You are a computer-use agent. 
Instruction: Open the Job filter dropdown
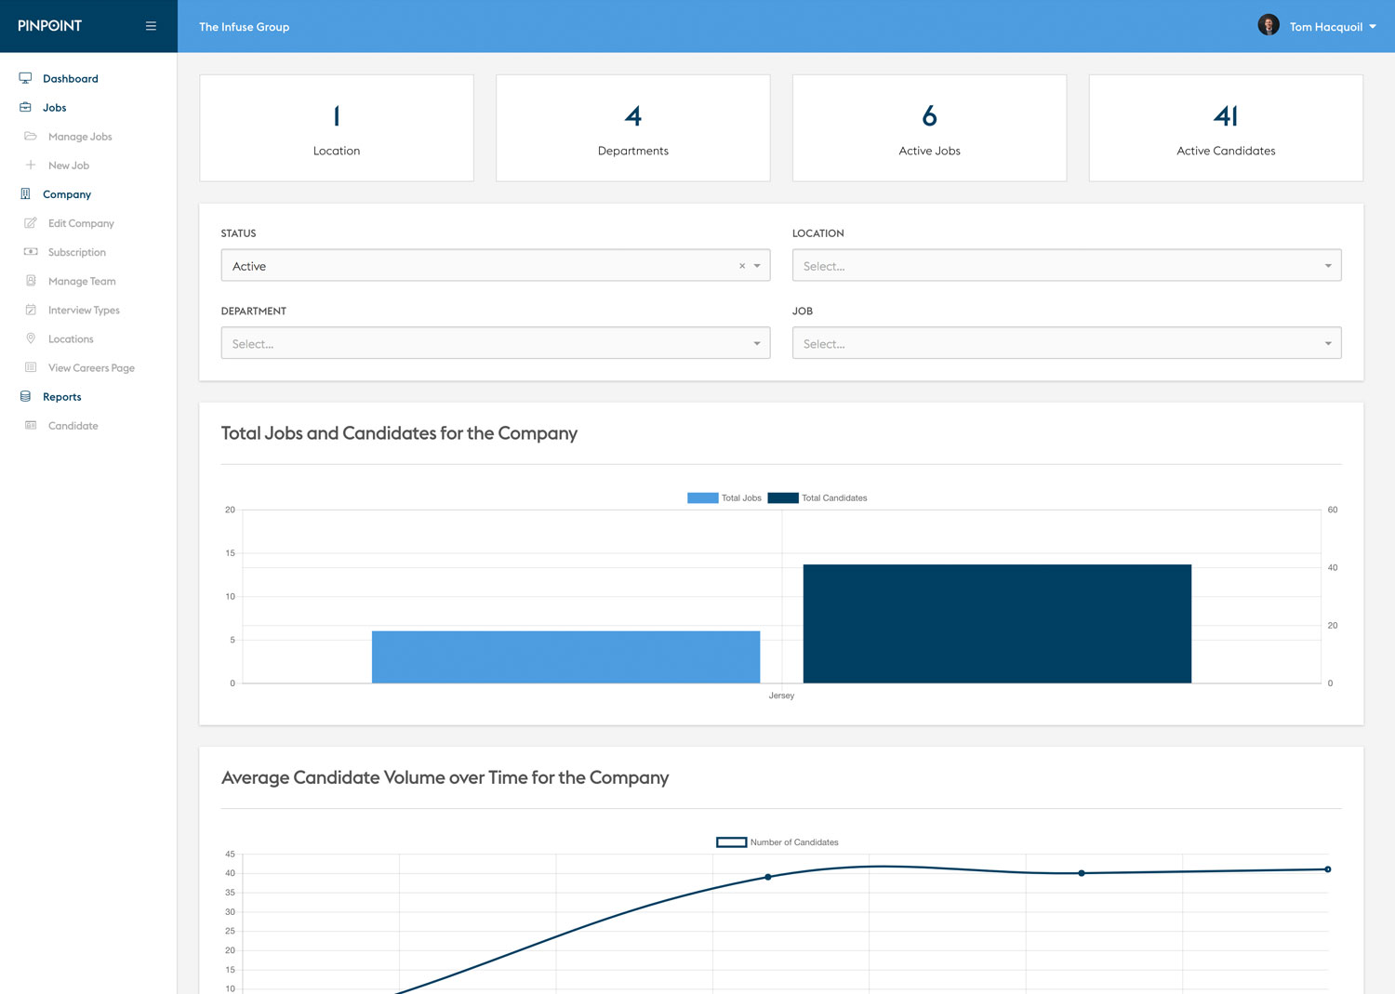[1067, 343]
